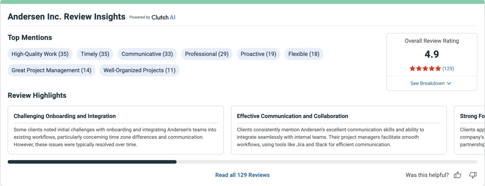Open Read all 129 Reviews link
This screenshot has width=485, height=186.
point(243,175)
